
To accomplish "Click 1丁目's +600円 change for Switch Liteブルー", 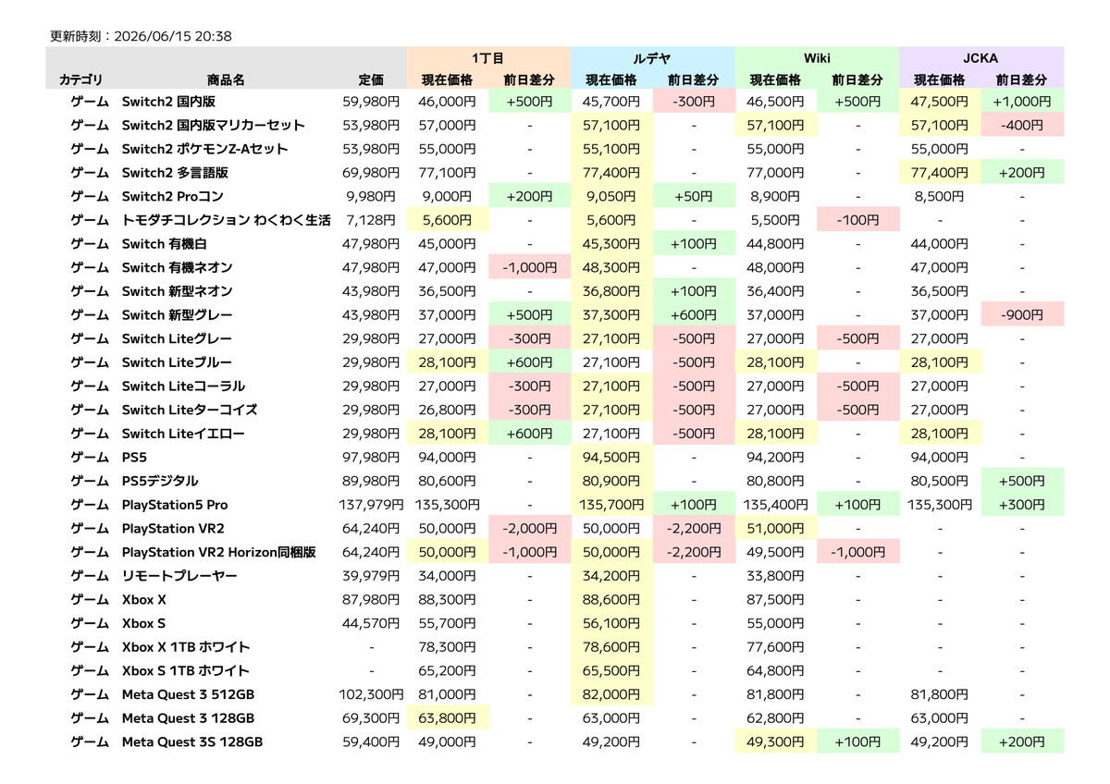I will [x=529, y=362].
